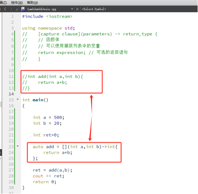Click line number 14 in the gutter

click(11, 94)
